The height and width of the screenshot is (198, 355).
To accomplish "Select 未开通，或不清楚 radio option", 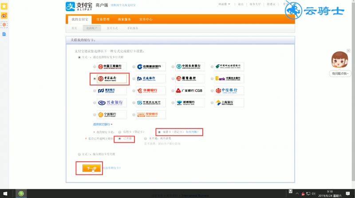I will (146, 139).
